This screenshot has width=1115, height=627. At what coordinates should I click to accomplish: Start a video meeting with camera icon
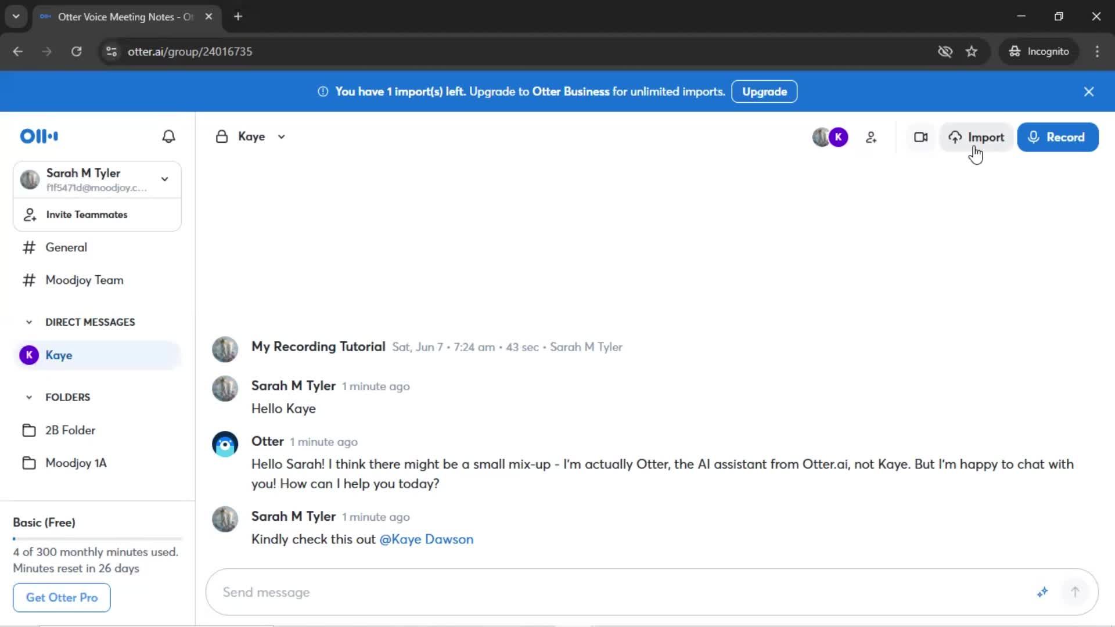click(920, 138)
